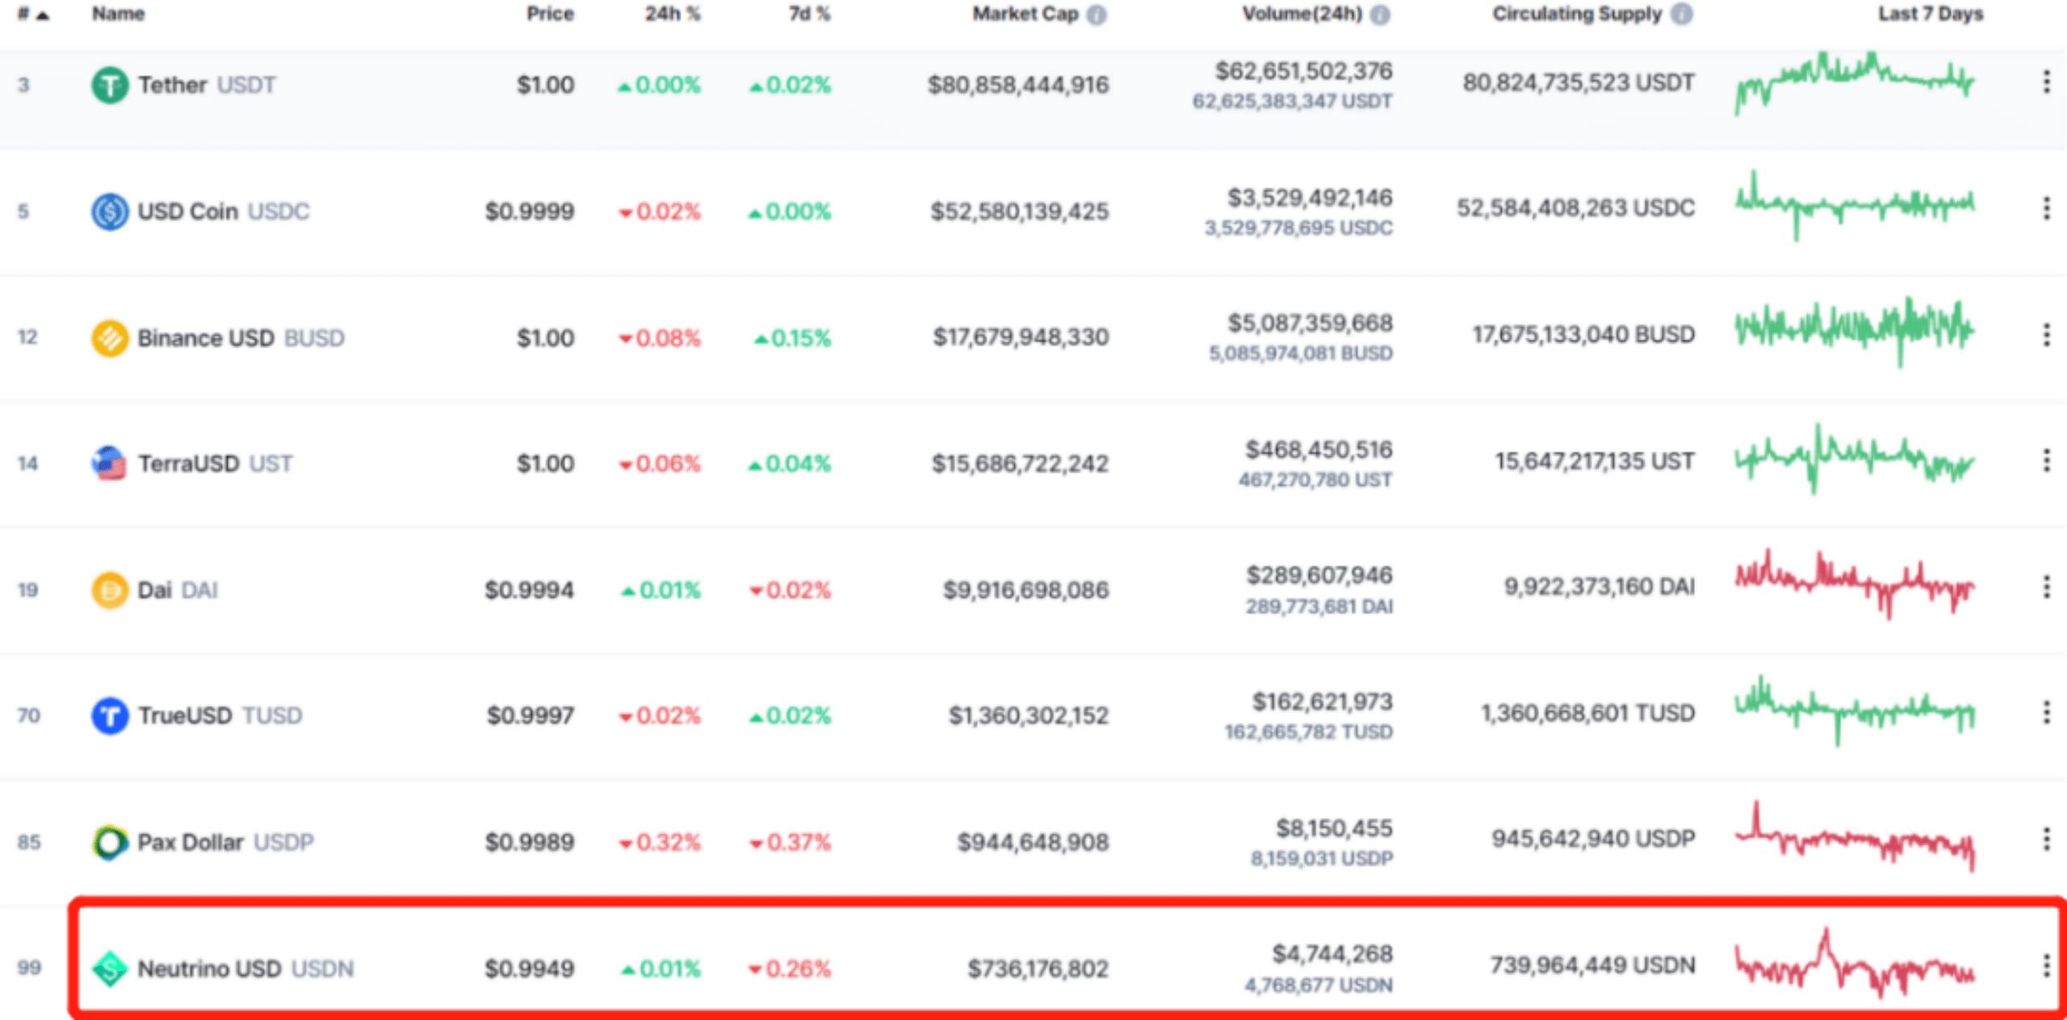Open three-dot menu for Dai row
Viewport: 2067px width, 1020px height.
click(x=2046, y=587)
